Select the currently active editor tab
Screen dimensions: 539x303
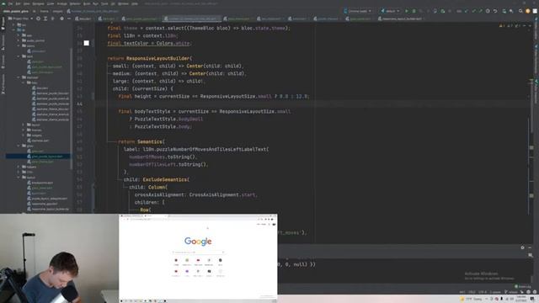[x=193, y=19]
